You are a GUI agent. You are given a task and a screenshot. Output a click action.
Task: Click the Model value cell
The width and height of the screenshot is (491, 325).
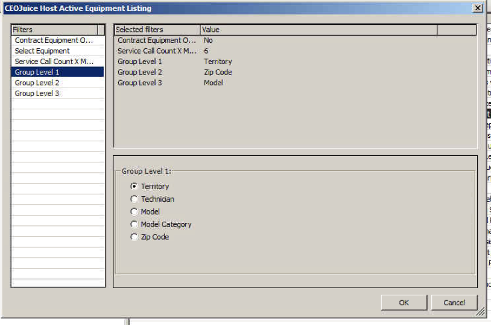pos(214,83)
